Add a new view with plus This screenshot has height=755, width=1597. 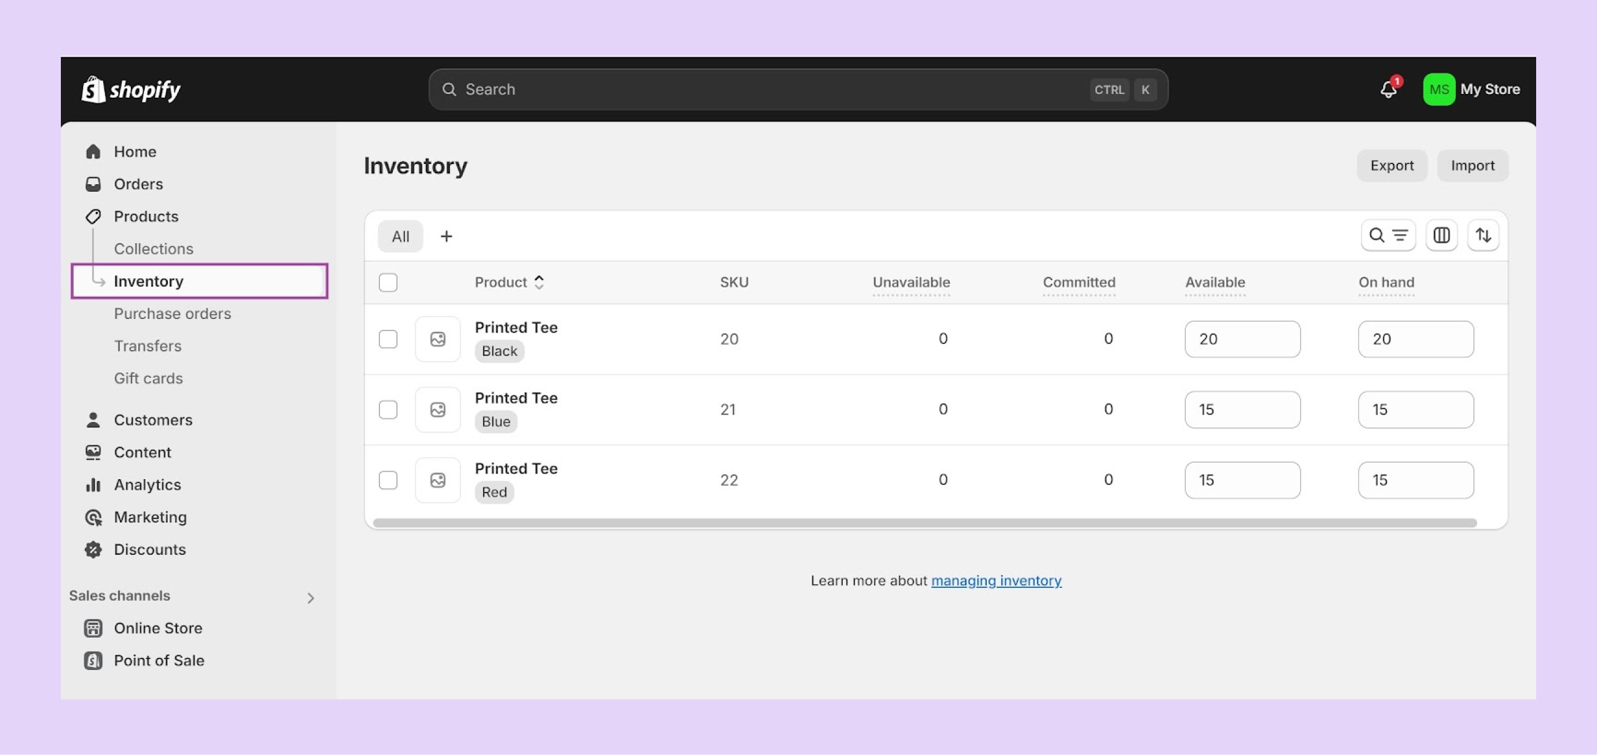pos(446,236)
